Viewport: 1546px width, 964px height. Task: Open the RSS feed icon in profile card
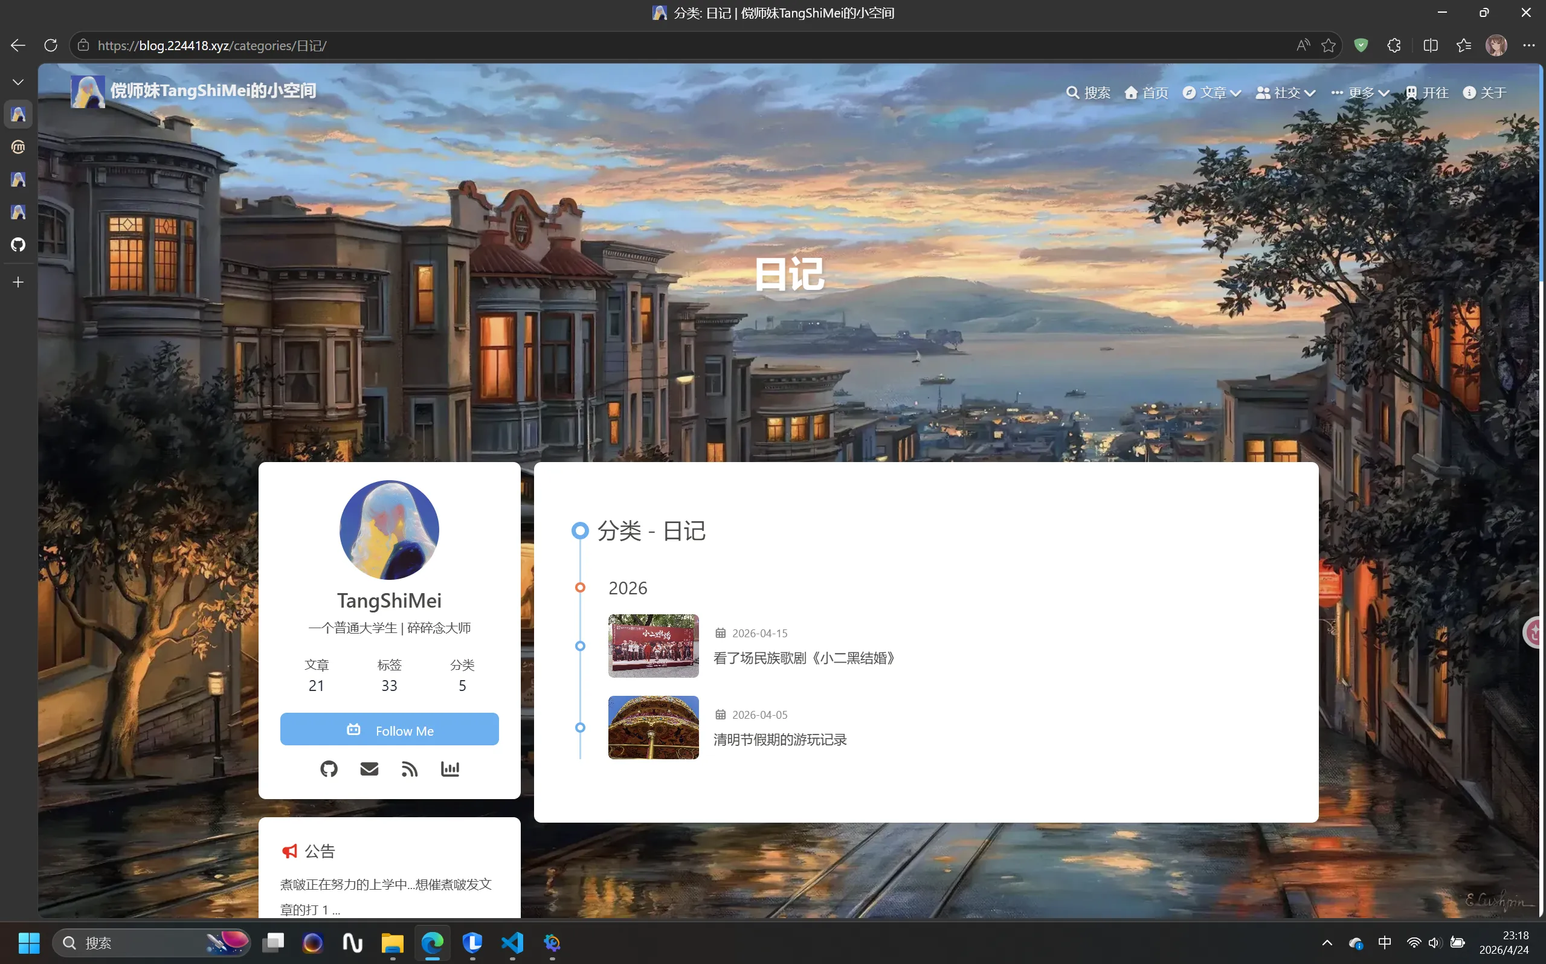[410, 769]
